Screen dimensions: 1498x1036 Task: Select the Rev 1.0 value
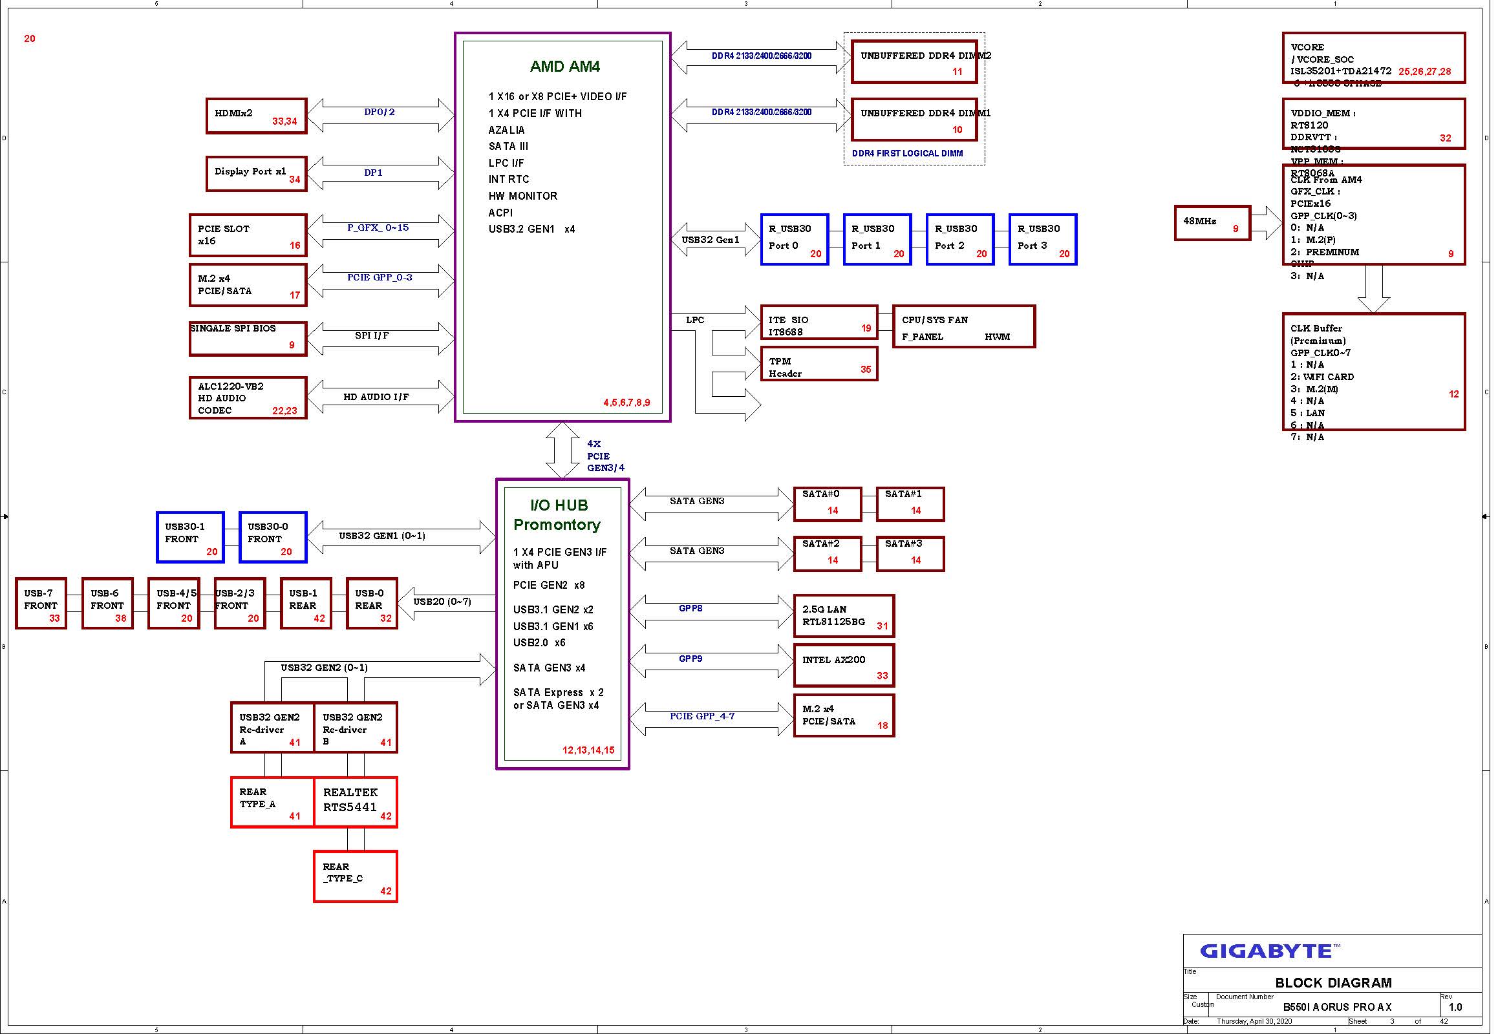click(1455, 1008)
